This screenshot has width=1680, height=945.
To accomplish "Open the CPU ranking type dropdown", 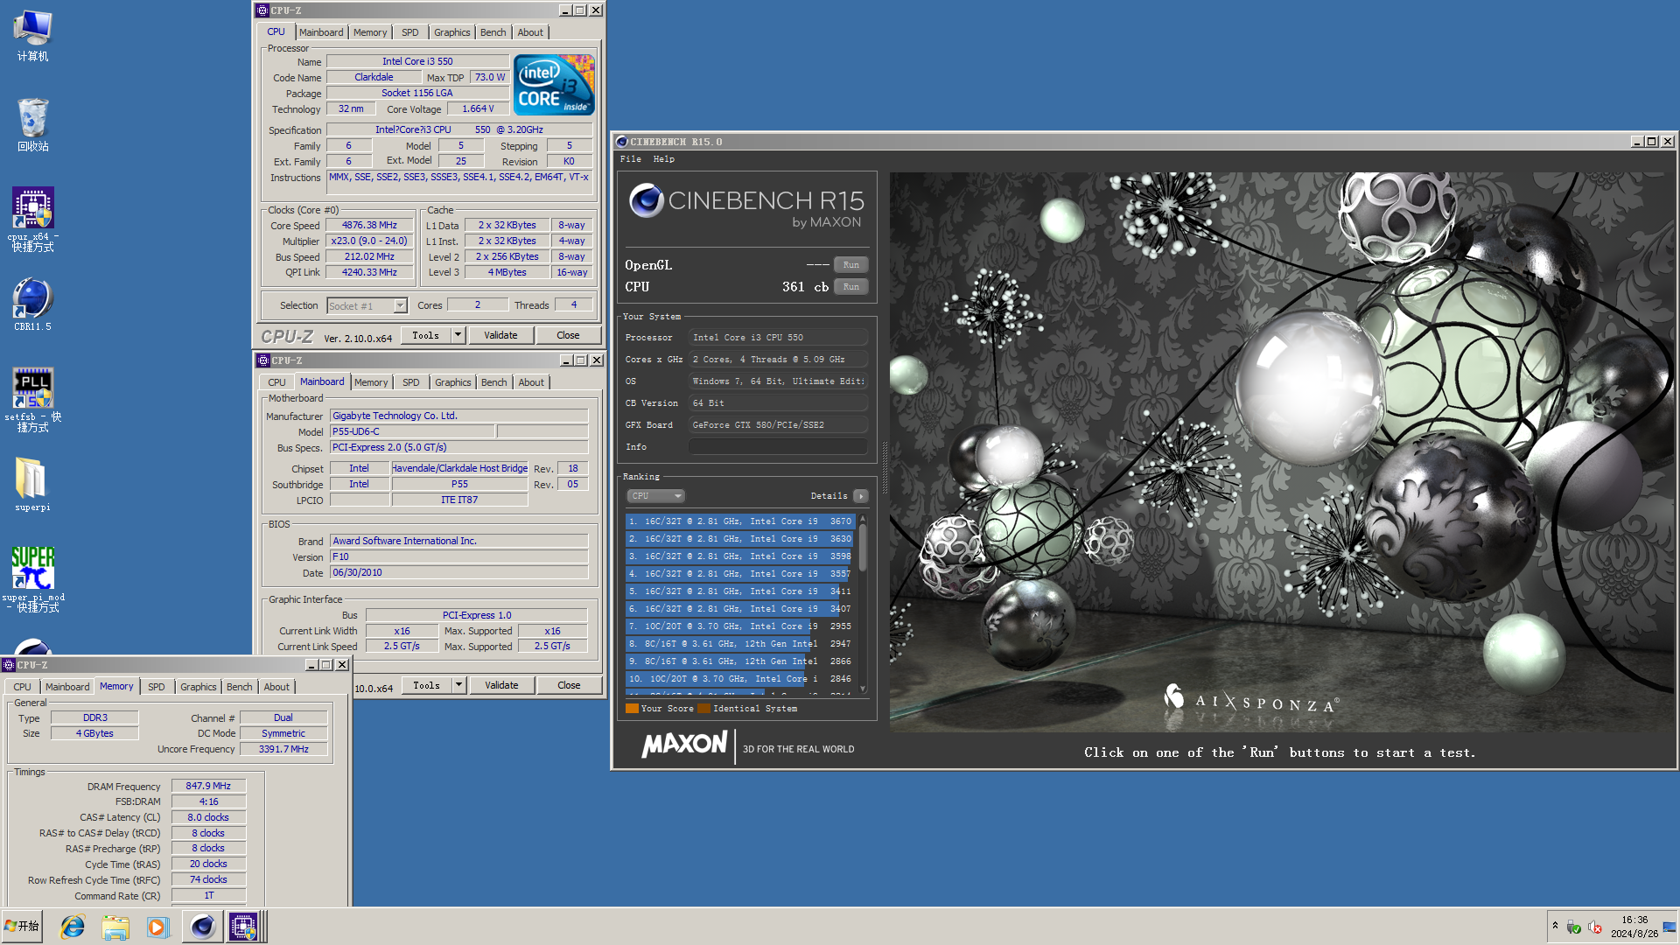I will point(655,496).
